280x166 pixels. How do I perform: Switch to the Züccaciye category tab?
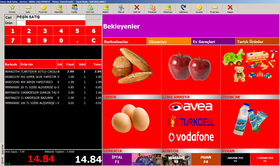point(169,41)
